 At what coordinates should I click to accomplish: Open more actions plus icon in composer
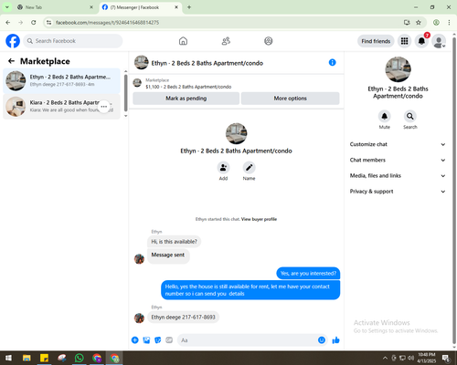tap(135, 340)
